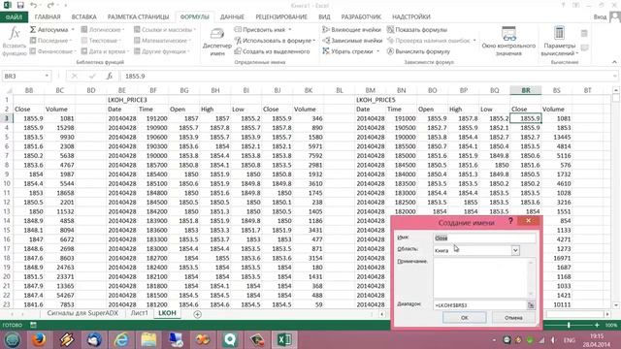621x349 pixels.
Task: Open the Name Manager (Диспетчер имен)
Action: click(x=217, y=42)
